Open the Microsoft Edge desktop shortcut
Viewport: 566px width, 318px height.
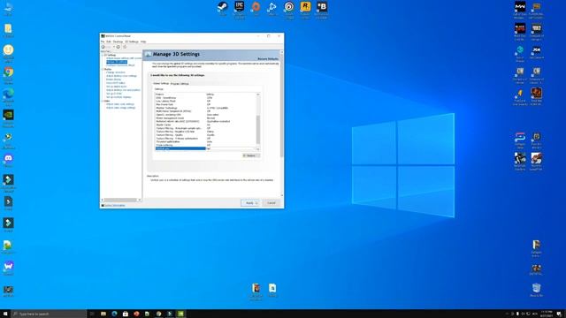pos(8,94)
